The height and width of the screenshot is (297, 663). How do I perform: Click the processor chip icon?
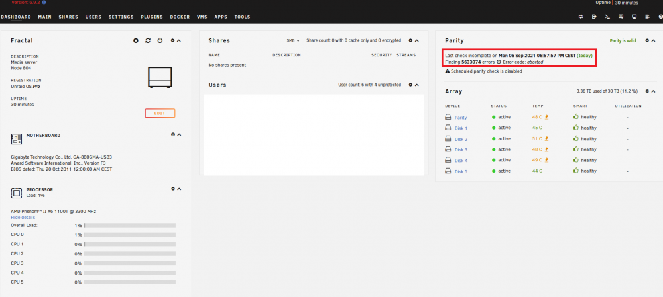pyautogui.click(x=16, y=192)
